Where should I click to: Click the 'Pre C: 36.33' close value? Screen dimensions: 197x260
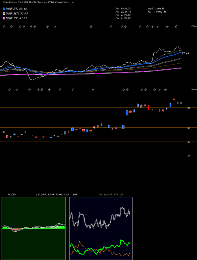coord(123,18)
